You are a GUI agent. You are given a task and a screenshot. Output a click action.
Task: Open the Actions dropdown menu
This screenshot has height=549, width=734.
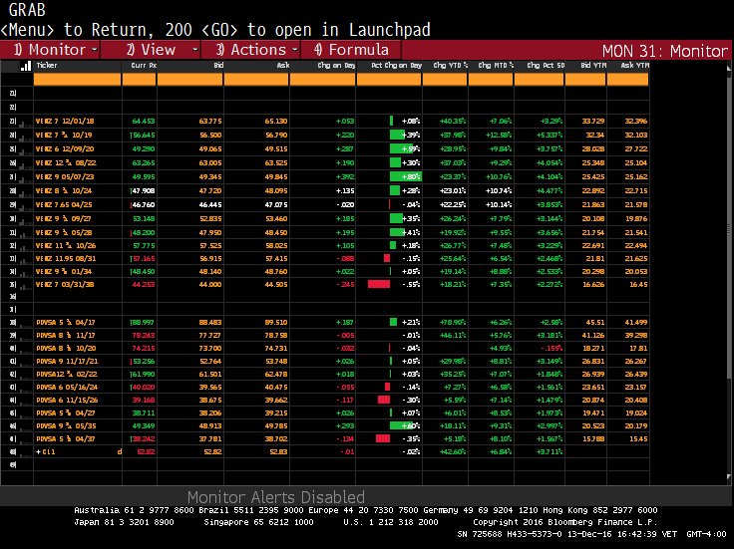pyautogui.click(x=256, y=49)
